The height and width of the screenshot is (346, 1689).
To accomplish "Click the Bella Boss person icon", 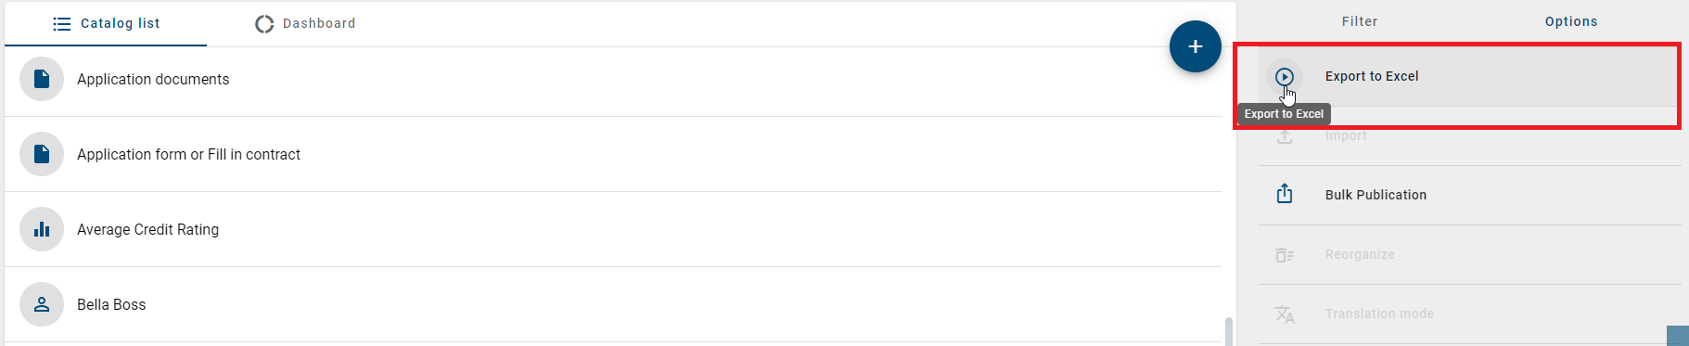I will tap(42, 304).
